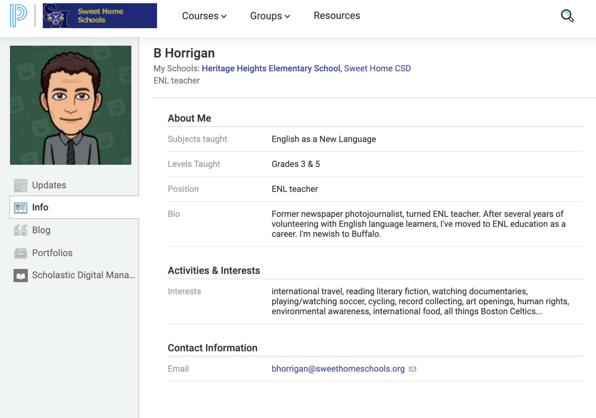Click the Info card icon

pos(20,208)
